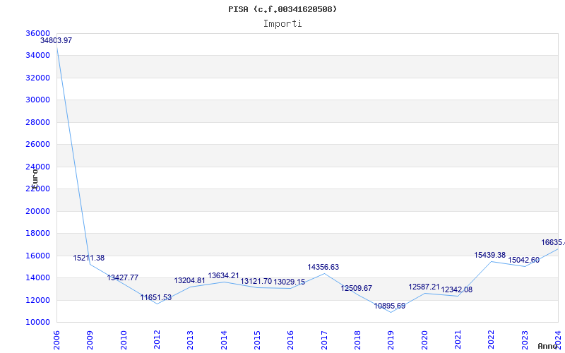Screen dimensions: 565x353
Task: Click y-axis value 10000
Action: pos(38,322)
